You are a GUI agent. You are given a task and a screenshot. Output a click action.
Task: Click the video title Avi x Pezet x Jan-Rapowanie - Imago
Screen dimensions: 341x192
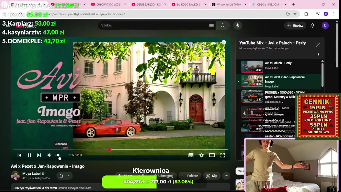48,166
